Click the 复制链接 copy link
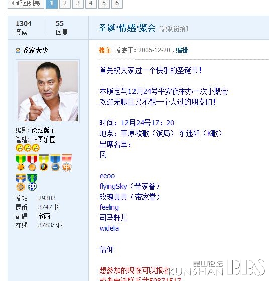Screen dimensions: 269x281 click(x=174, y=29)
